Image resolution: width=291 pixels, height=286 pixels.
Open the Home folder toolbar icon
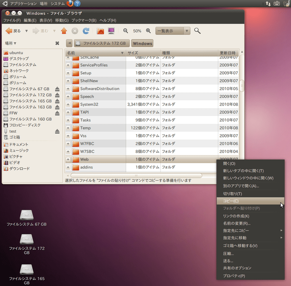click(100, 31)
